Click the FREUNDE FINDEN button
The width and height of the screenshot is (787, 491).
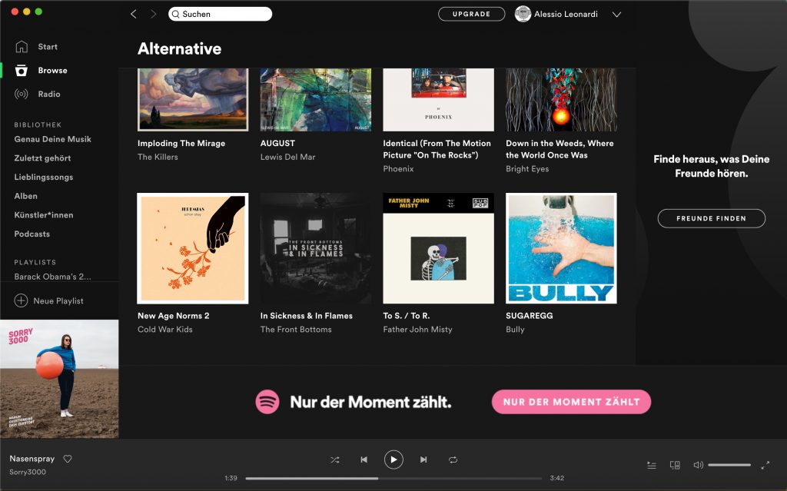tap(711, 218)
